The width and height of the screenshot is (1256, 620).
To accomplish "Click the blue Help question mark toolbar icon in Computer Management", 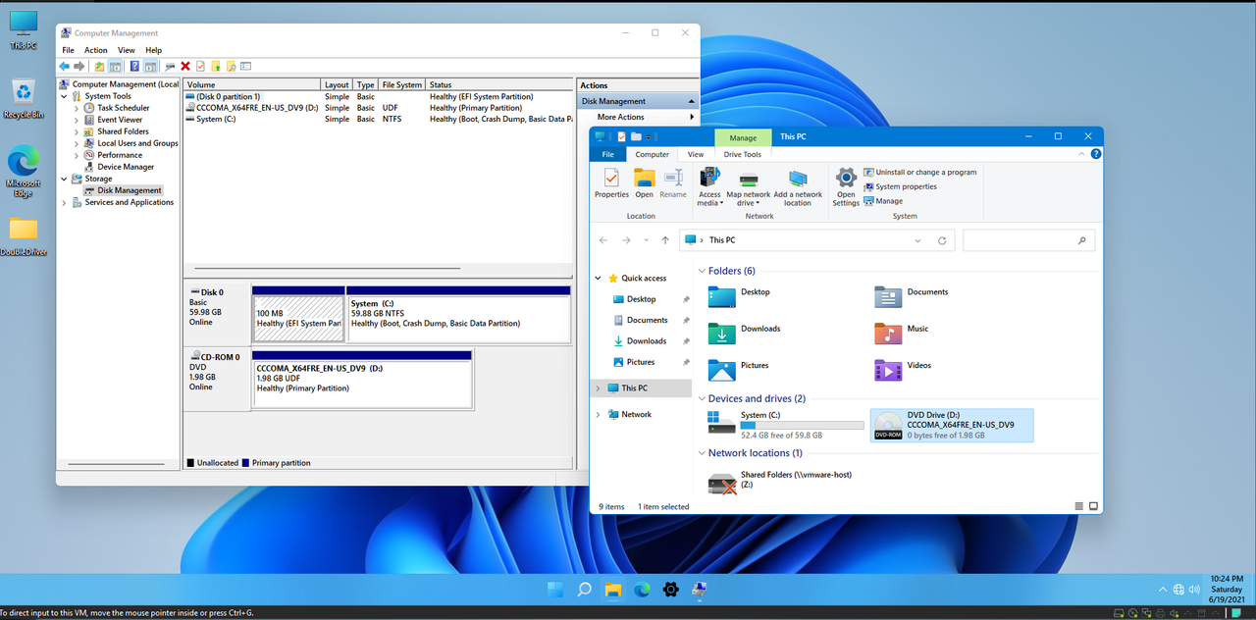I will [x=132, y=66].
